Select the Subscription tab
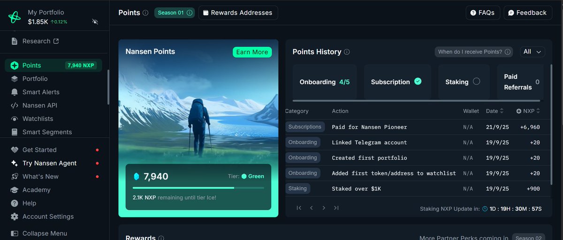This screenshot has height=240, width=563. [397, 82]
